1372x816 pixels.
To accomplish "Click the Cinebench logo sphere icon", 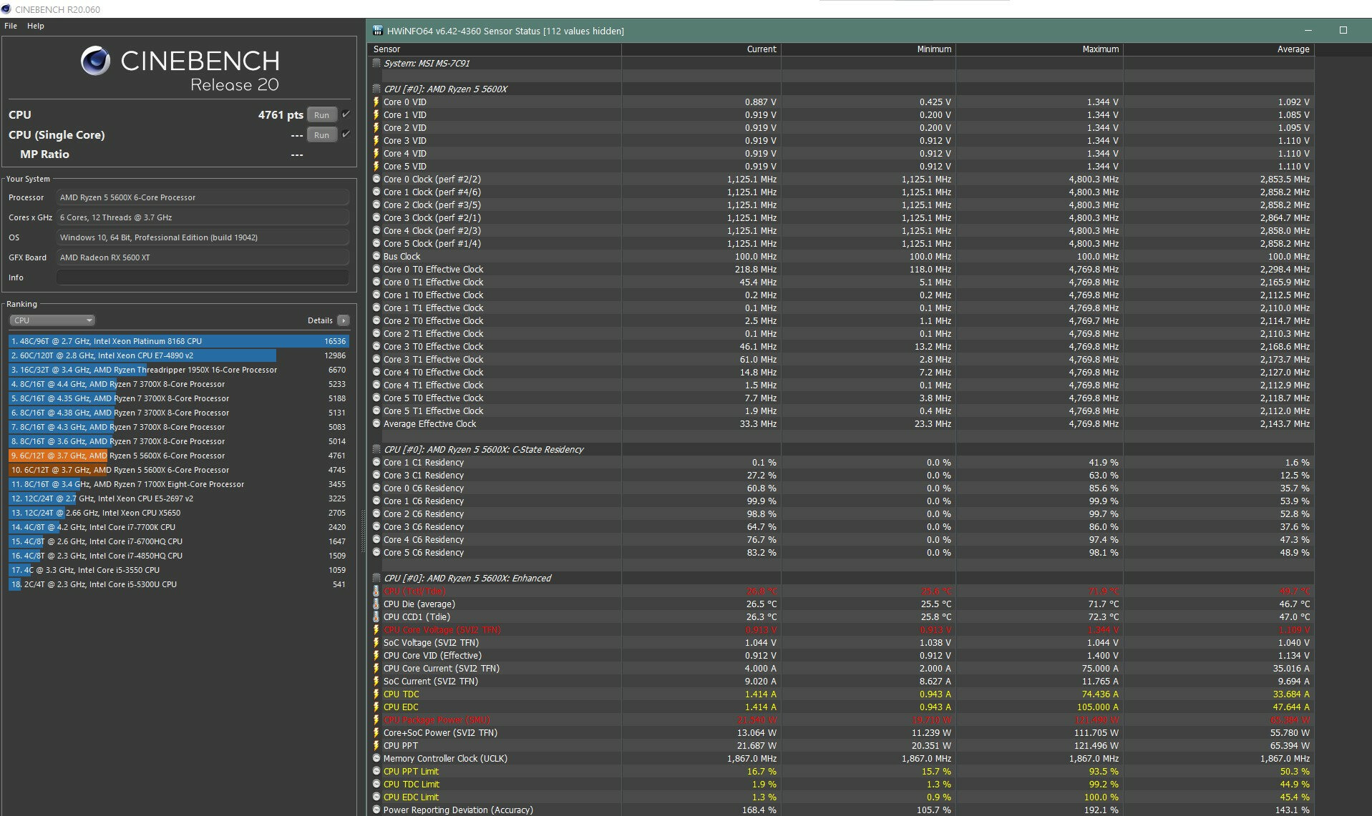I will [95, 61].
